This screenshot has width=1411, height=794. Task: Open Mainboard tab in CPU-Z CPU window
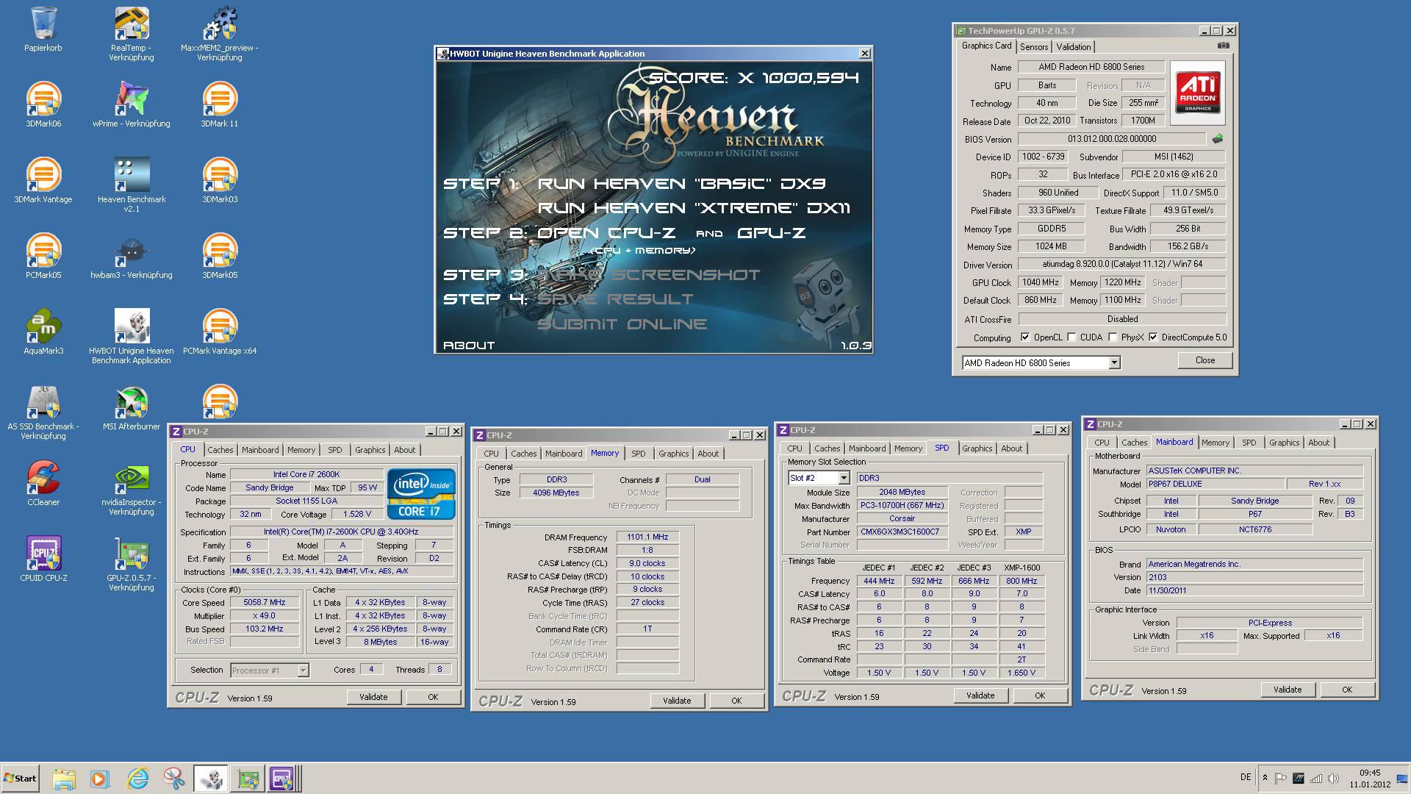(x=260, y=450)
